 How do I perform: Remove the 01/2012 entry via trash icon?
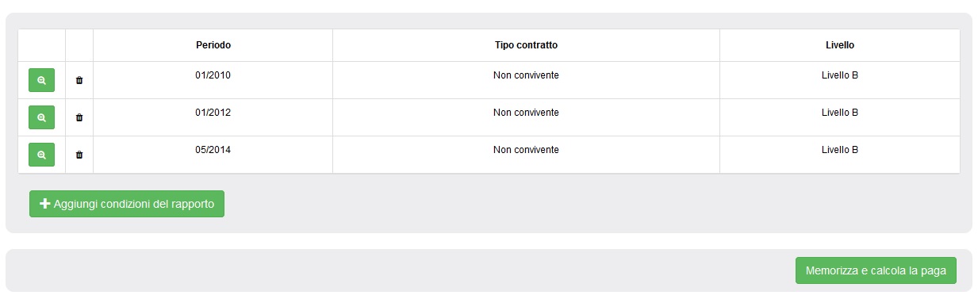tap(79, 117)
